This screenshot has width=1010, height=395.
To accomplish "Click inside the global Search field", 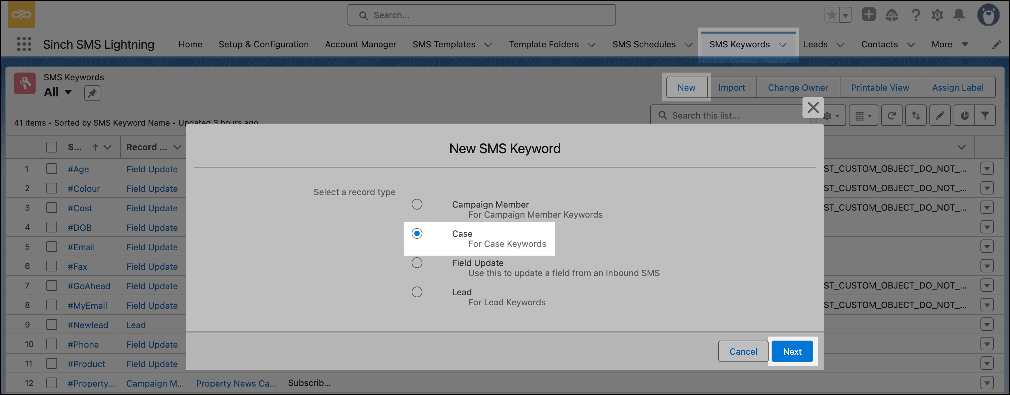I will point(481,15).
